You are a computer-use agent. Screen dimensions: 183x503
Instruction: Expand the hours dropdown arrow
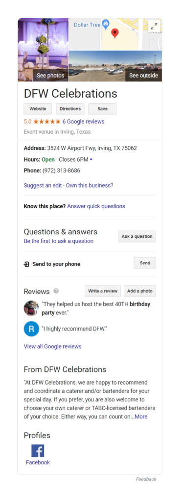click(x=91, y=160)
